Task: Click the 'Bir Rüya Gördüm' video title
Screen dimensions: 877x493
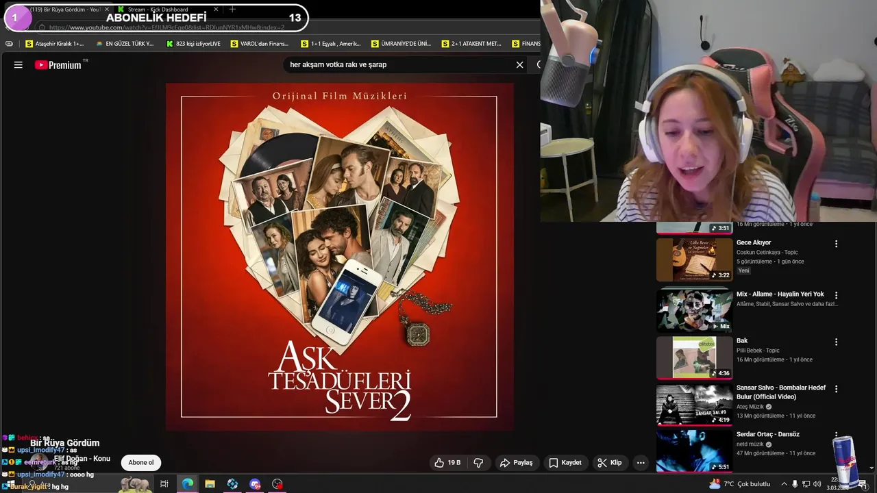Action: 65,443
